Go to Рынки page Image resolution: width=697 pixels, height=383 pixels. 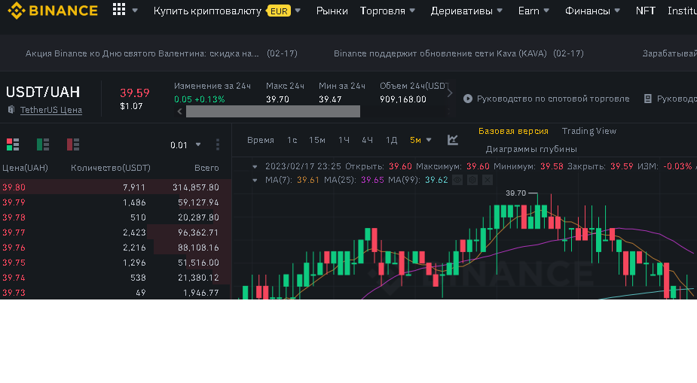332,11
